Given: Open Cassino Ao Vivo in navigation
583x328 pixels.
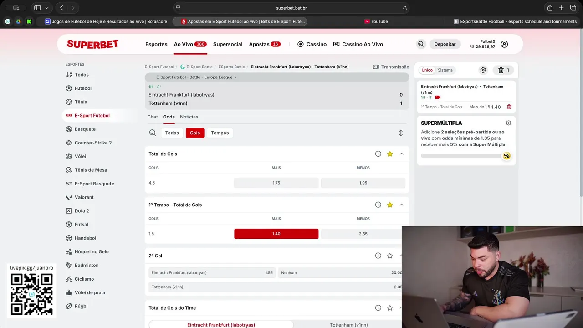Looking at the screenshot, I should (x=358, y=44).
